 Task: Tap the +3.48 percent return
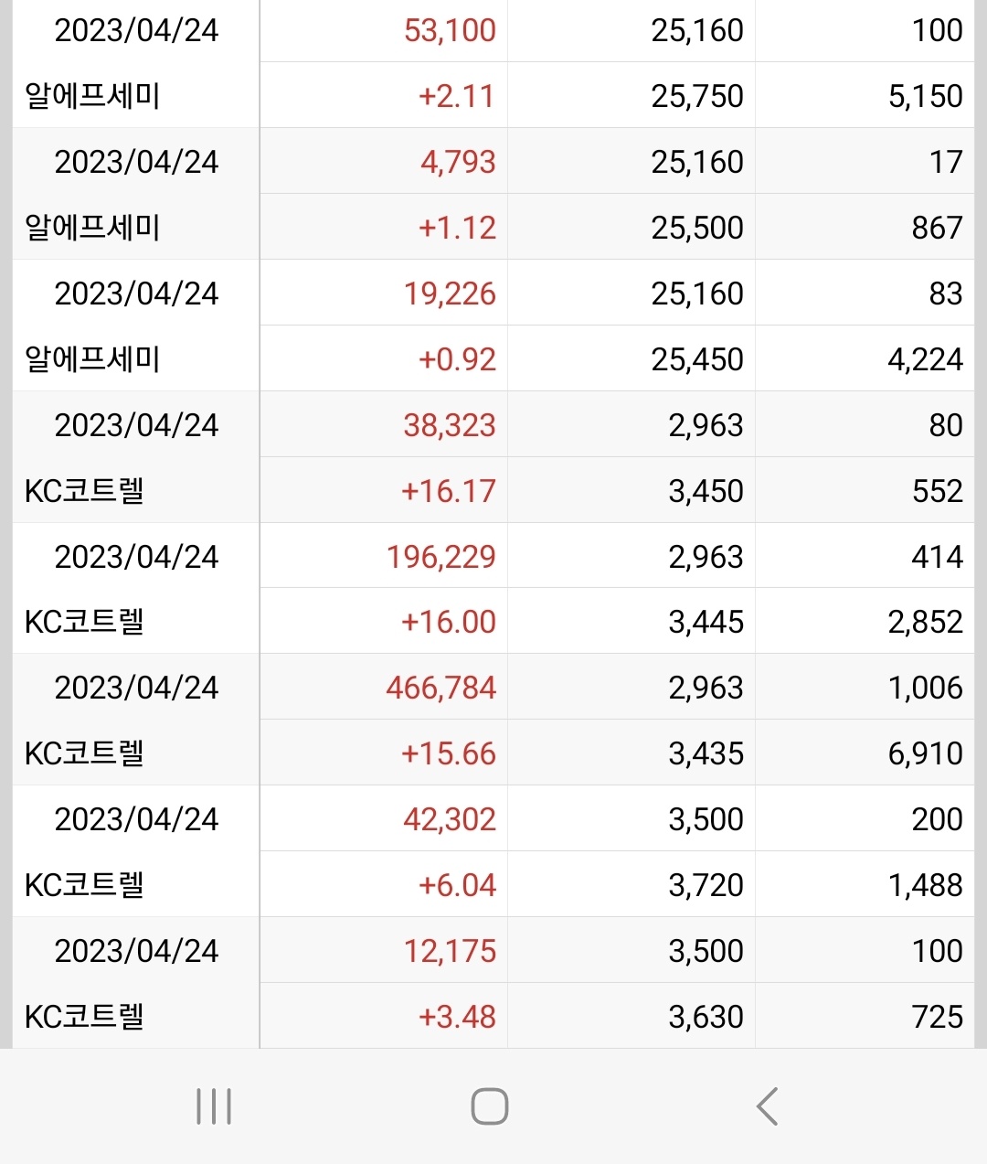(x=457, y=1017)
